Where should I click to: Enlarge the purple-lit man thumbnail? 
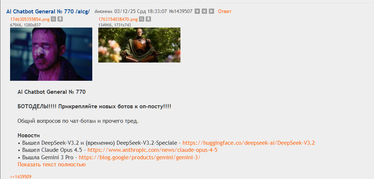coord(51,54)
